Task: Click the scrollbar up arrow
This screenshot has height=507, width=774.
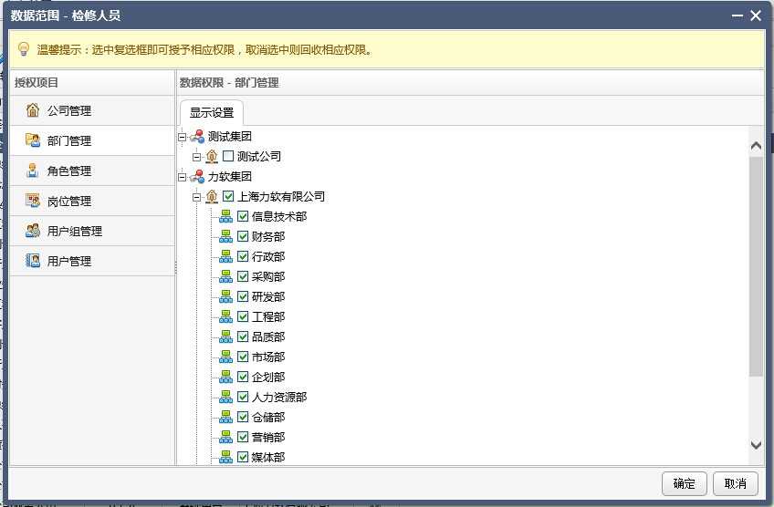Action: 756,146
